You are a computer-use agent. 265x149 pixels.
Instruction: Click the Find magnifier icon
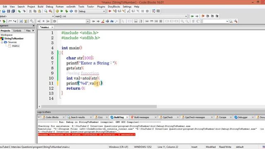[x=46, y=11]
